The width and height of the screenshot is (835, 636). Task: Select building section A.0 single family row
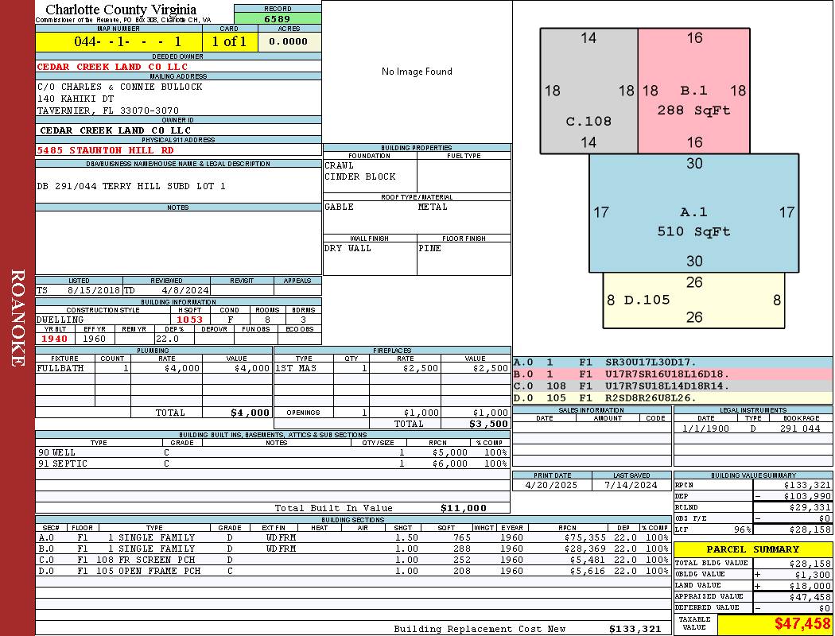pyautogui.click(x=354, y=537)
